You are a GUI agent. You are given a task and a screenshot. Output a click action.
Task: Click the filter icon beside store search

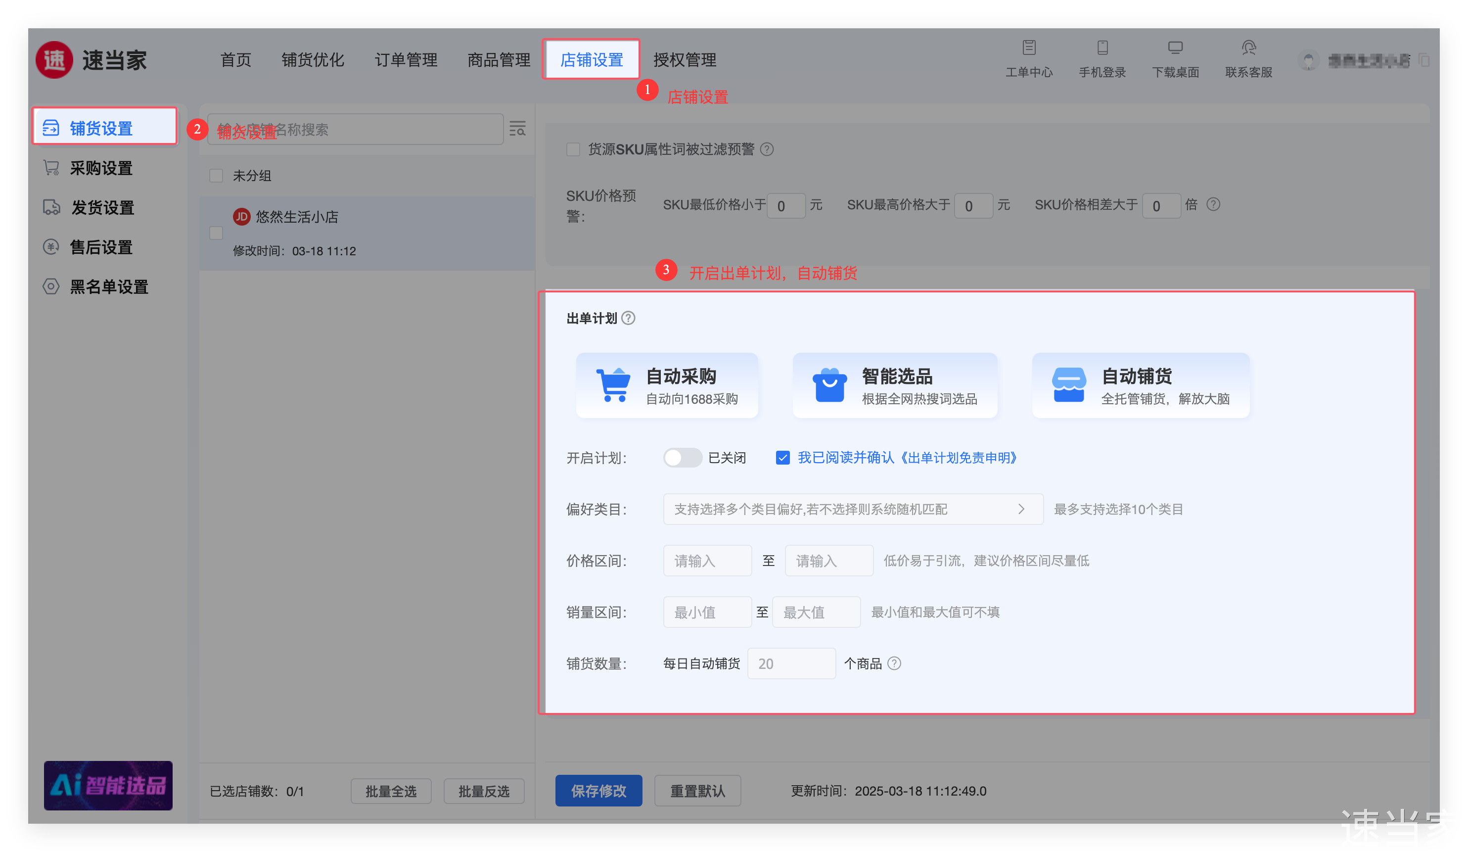click(x=517, y=129)
